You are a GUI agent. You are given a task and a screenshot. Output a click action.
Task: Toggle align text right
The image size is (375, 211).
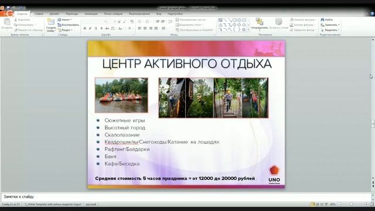pos(151,28)
